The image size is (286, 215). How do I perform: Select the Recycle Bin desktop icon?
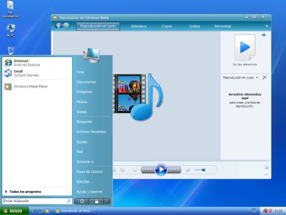[x=11, y=50]
